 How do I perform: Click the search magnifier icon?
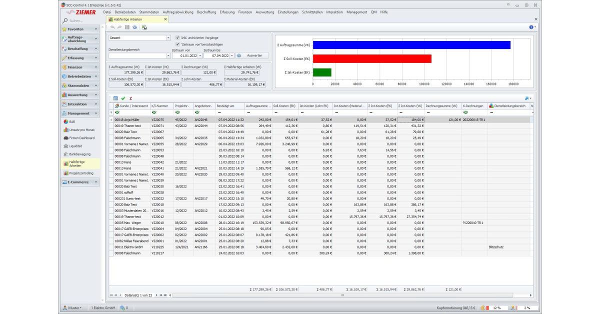[x=65, y=20]
